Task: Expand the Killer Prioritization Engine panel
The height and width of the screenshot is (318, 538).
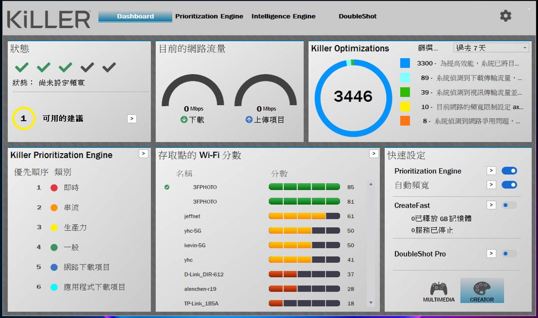Action: tap(143, 154)
